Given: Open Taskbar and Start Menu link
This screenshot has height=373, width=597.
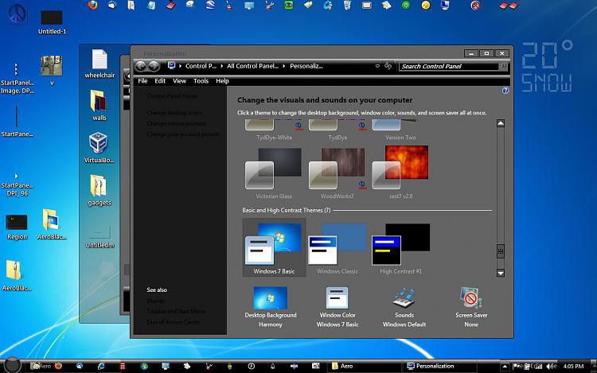Looking at the screenshot, I should tap(176, 311).
